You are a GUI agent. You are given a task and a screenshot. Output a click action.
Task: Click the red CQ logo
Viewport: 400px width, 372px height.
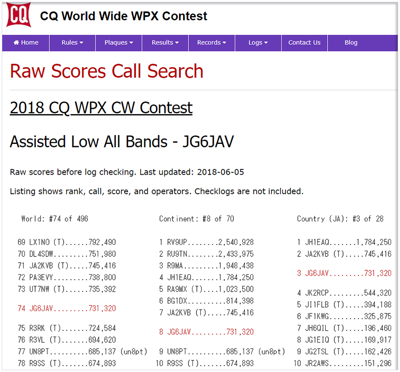click(x=18, y=15)
